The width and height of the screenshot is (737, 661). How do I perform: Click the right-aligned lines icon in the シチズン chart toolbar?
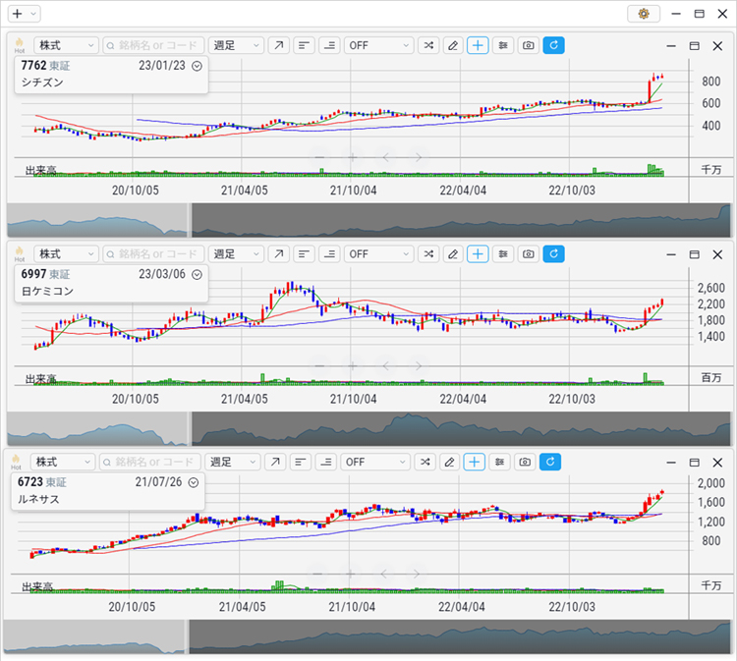(x=329, y=45)
